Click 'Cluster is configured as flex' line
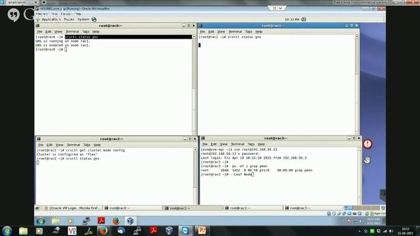Viewport: 420px width, 236px height. point(67,155)
